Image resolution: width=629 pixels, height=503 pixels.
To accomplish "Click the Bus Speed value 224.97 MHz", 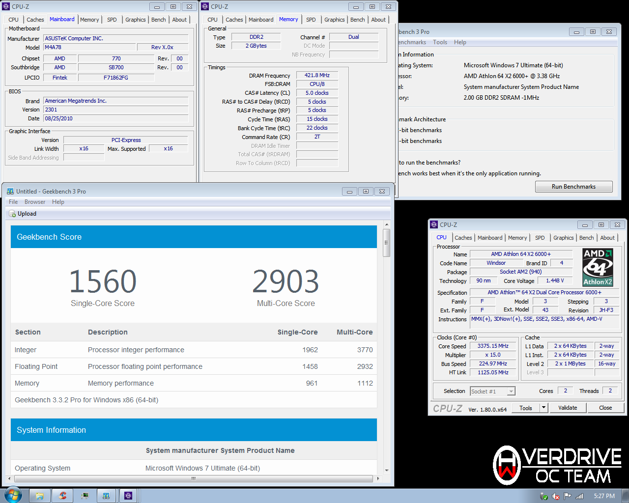I will pyautogui.click(x=493, y=363).
